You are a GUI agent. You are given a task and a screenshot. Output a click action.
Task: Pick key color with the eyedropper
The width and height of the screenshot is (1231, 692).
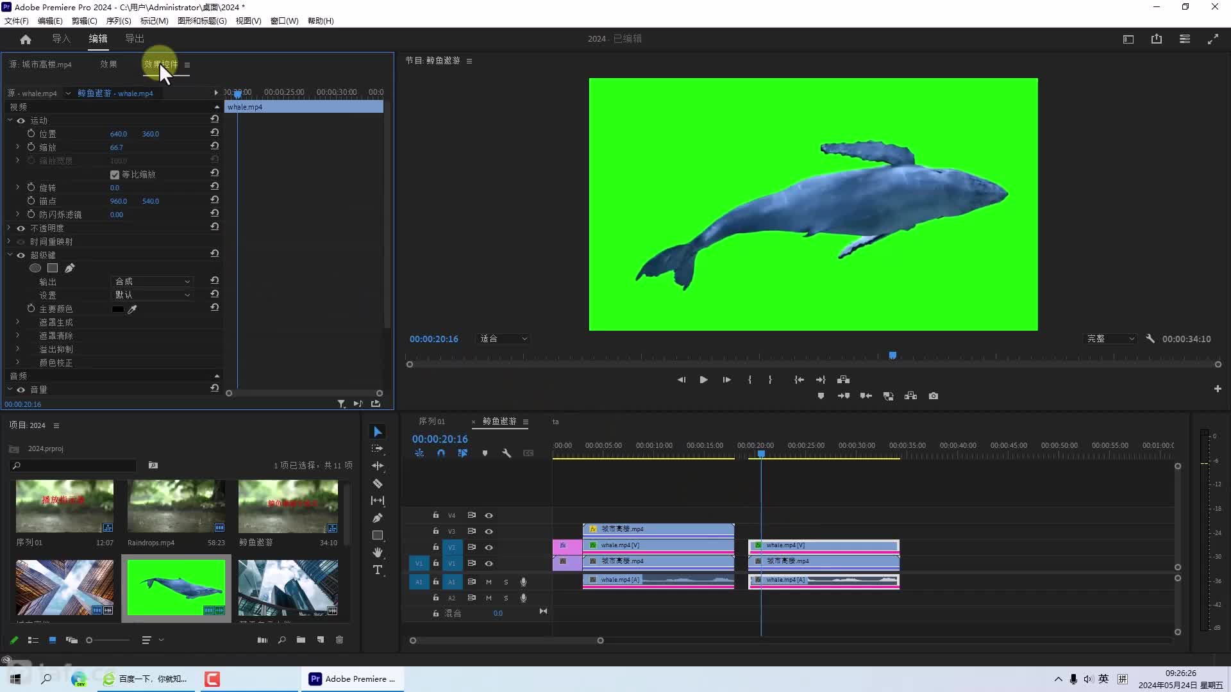[x=132, y=309]
